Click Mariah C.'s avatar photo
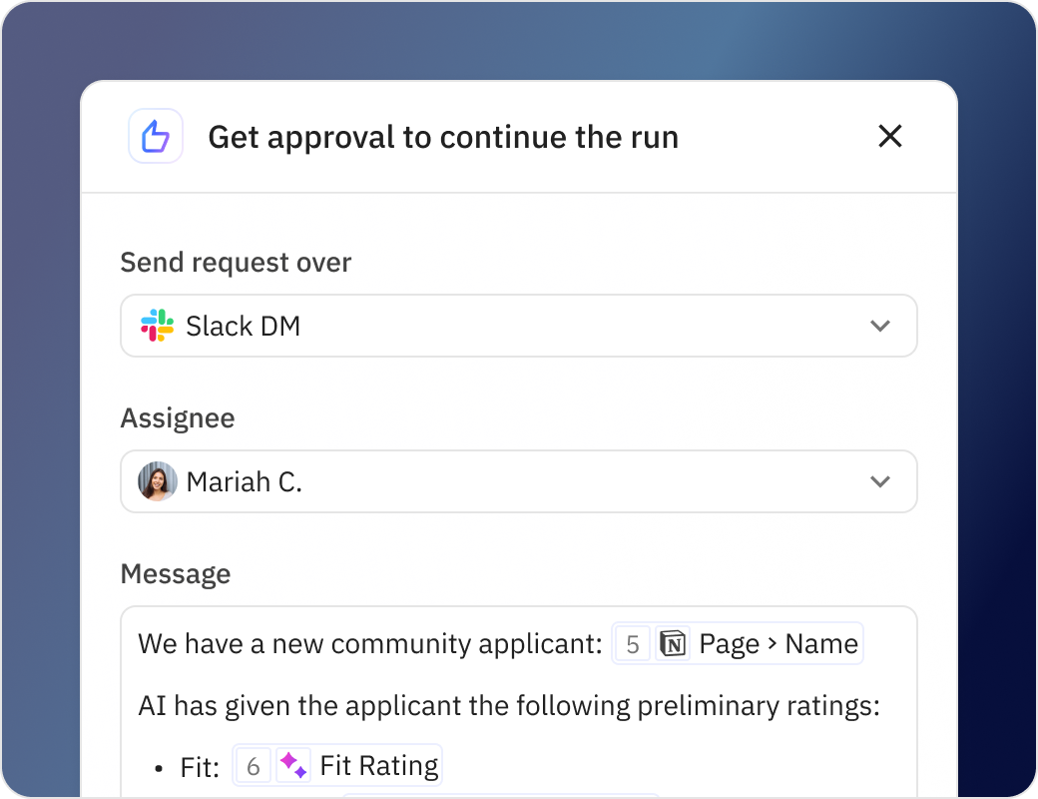This screenshot has width=1038, height=799. 158,481
